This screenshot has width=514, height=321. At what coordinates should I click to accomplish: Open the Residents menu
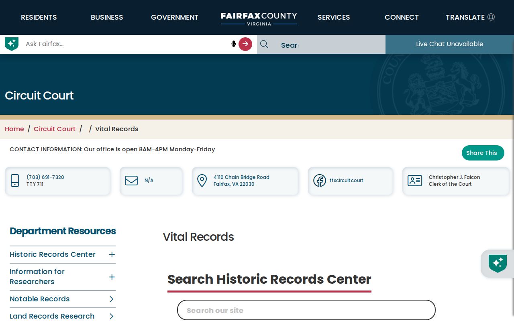coord(39,17)
